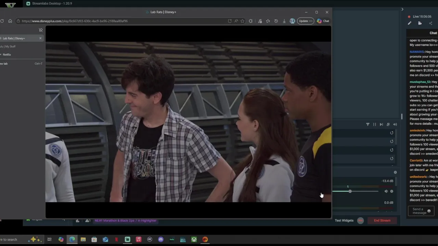Skip the current Streamlabs alert
The image size is (438, 246).
381,124
